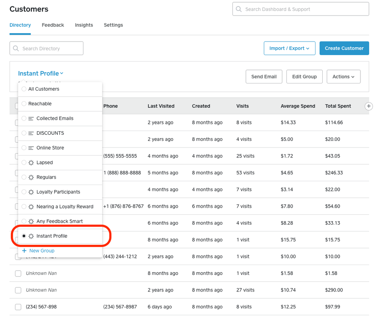This screenshot has height=319, width=377.
Task: Open the Insights tab
Action: [x=84, y=25]
